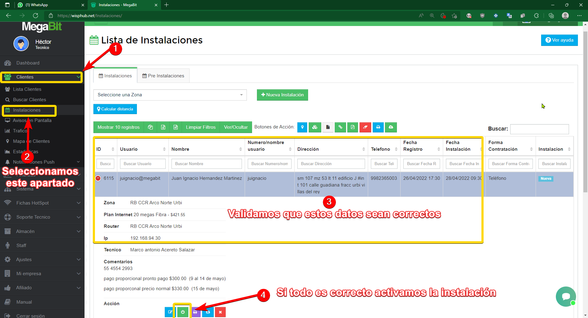Open the Mostrar 10 registros dropdown
The width and height of the screenshot is (588, 318).
119,127
